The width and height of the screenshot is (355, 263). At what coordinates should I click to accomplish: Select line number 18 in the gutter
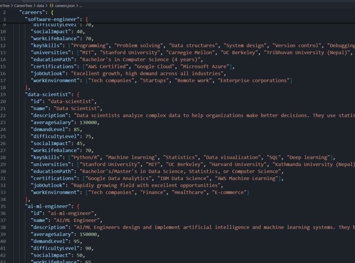click(3, 88)
